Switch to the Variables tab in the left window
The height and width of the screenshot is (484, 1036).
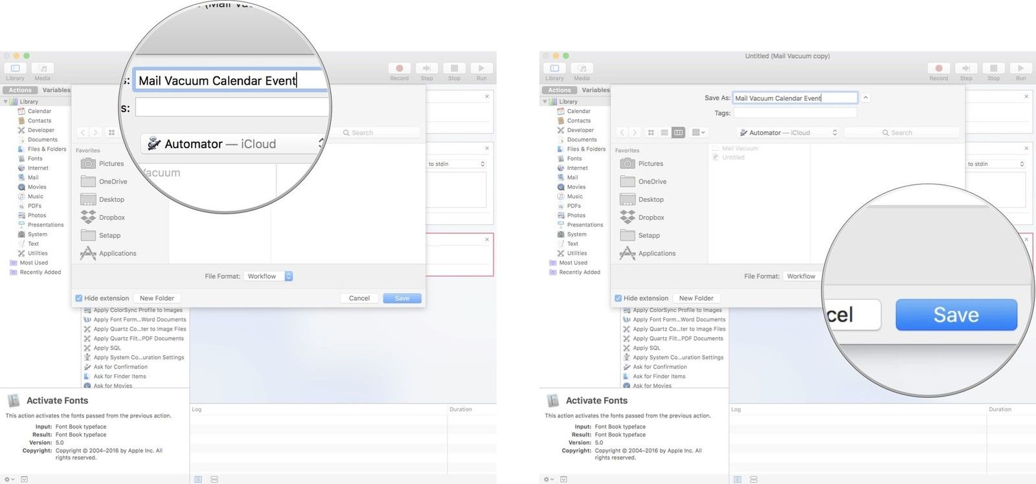(56, 90)
